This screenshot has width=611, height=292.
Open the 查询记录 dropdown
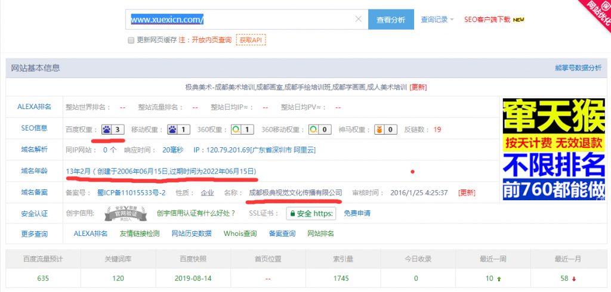coord(437,20)
